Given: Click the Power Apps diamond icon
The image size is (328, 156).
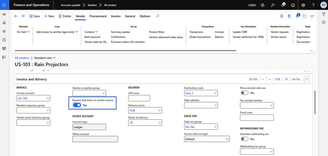Looking at the screenshot, I should pyautogui.click(x=282, y=16).
